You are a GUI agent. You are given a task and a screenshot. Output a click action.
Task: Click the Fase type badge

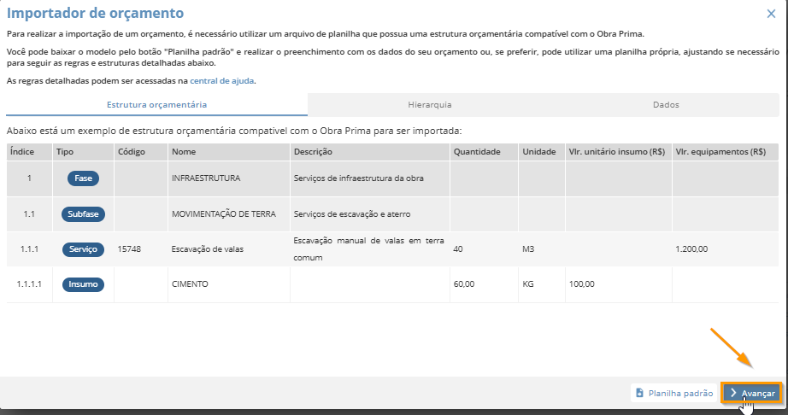(83, 178)
